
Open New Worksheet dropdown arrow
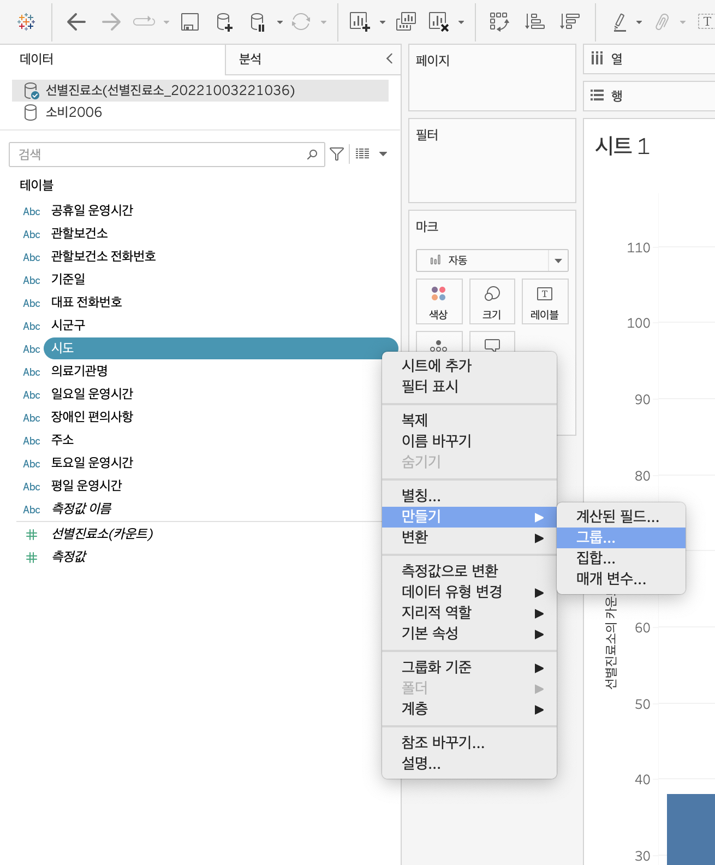(x=383, y=22)
